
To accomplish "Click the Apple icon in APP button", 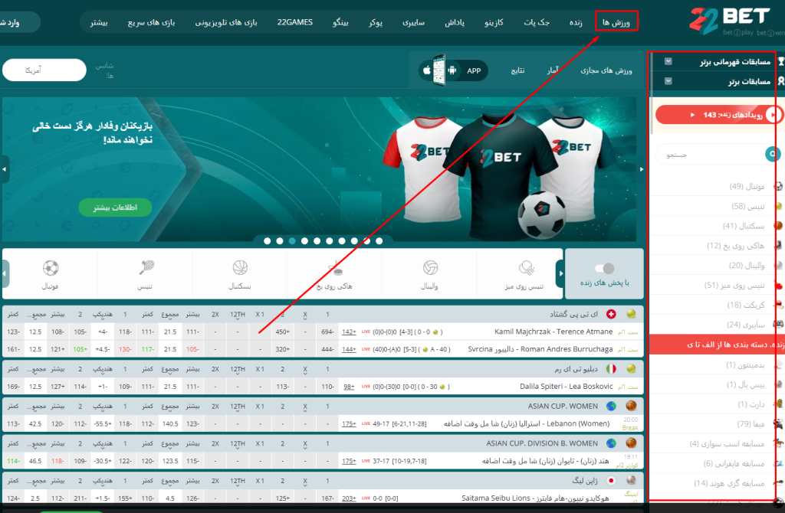I will pyautogui.click(x=426, y=70).
